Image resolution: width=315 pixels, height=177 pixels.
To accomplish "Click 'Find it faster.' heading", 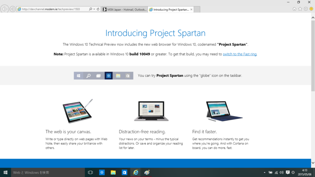I will point(204,132).
